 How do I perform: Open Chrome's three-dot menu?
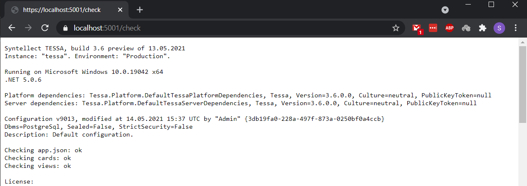tap(515, 28)
